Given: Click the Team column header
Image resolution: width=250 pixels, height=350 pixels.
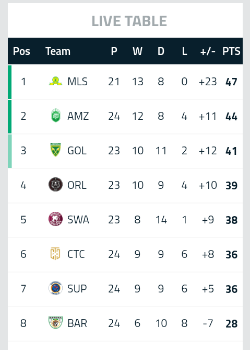Looking at the screenshot, I should point(58,51).
